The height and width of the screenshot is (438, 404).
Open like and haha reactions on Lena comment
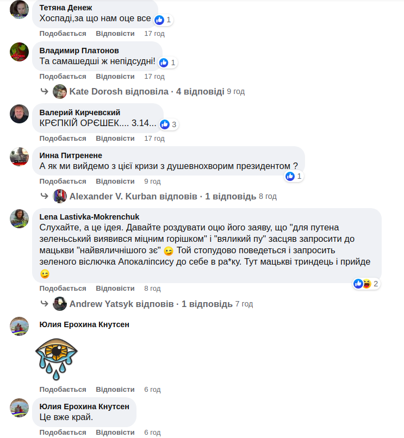point(366,284)
